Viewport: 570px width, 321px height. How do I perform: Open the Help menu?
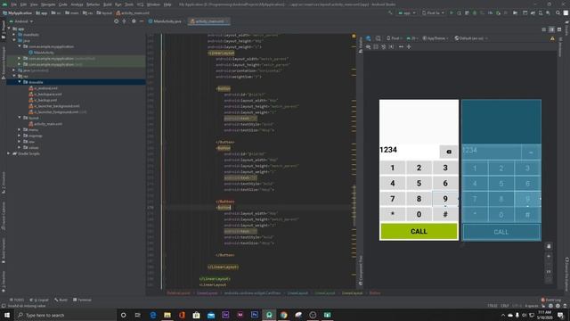(x=167, y=4)
